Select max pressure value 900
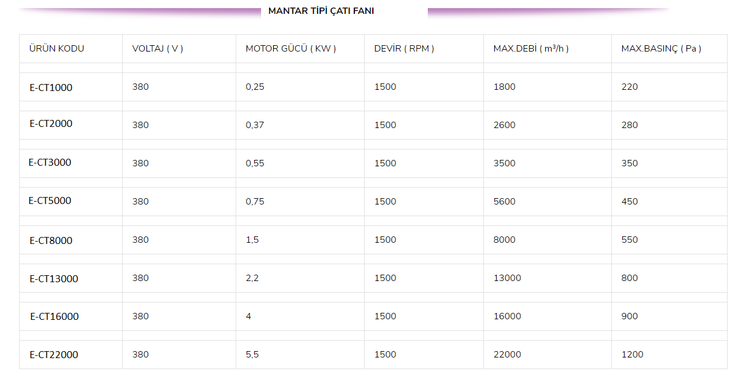 pyautogui.click(x=629, y=316)
